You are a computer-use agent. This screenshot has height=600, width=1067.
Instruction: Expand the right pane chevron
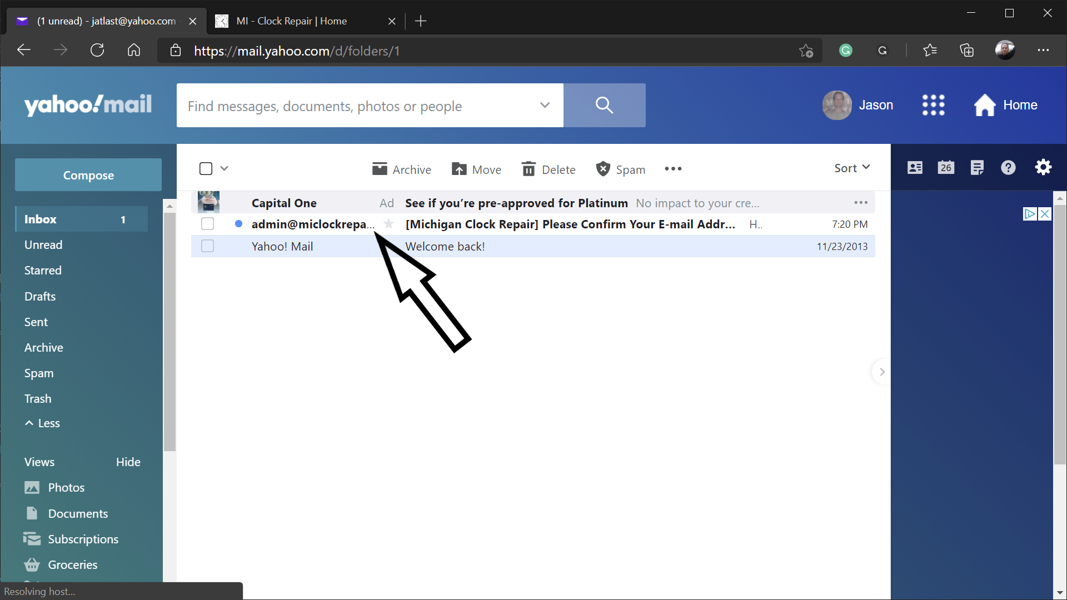click(x=881, y=372)
